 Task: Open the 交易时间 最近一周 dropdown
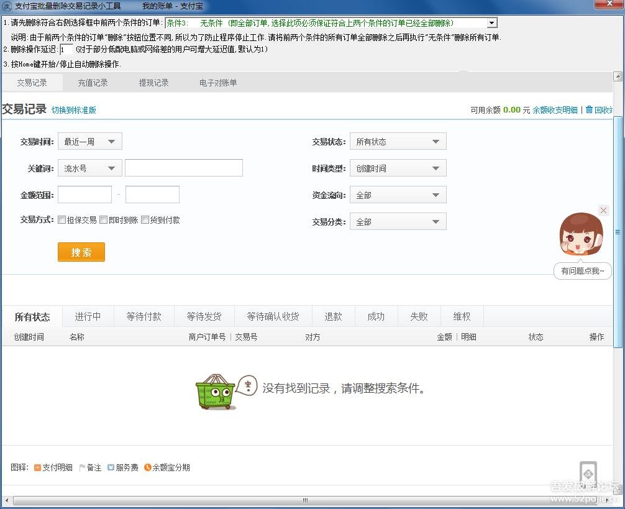[x=90, y=142]
